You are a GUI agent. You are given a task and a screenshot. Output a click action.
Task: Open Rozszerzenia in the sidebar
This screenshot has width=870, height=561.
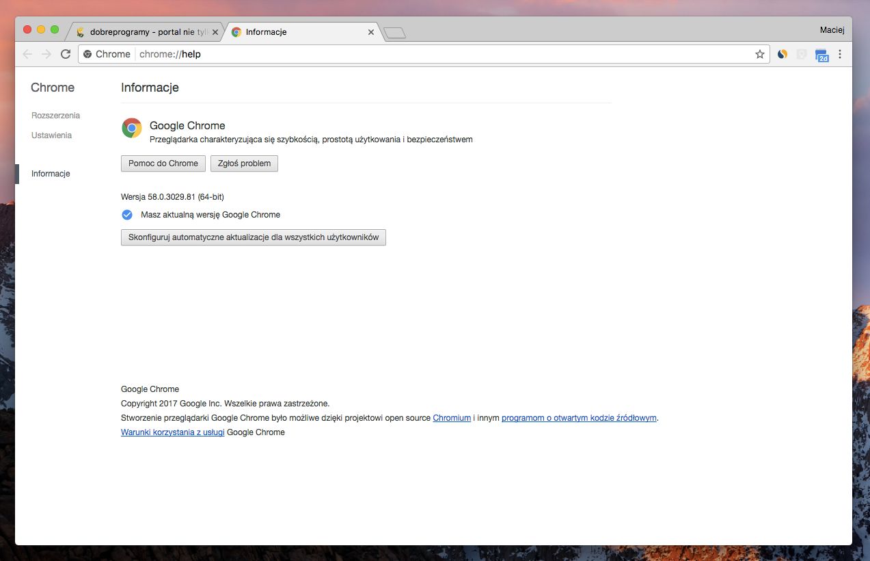pyautogui.click(x=55, y=116)
